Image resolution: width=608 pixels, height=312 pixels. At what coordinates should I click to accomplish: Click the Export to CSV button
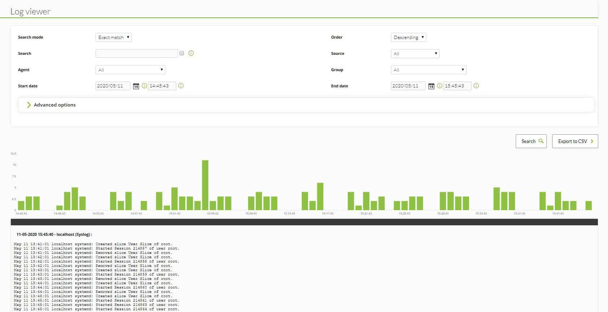click(575, 141)
